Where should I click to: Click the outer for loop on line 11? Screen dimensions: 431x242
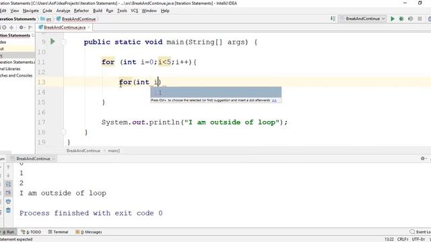149,62
